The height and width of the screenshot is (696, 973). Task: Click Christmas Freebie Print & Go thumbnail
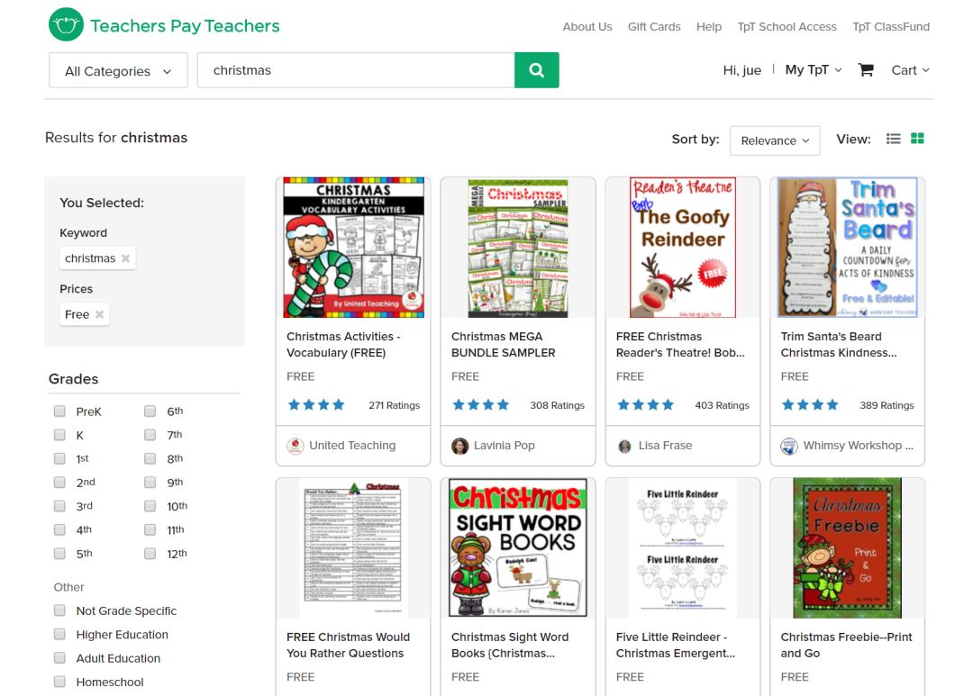pos(847,547)
